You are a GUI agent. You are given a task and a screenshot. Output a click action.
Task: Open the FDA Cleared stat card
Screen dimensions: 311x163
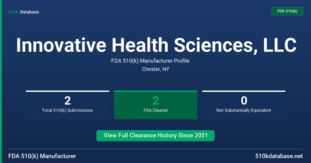[155, 105]
